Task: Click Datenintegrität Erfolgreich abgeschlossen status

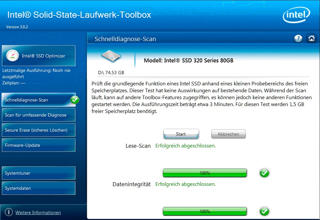Action: click(x=185, y=184)
